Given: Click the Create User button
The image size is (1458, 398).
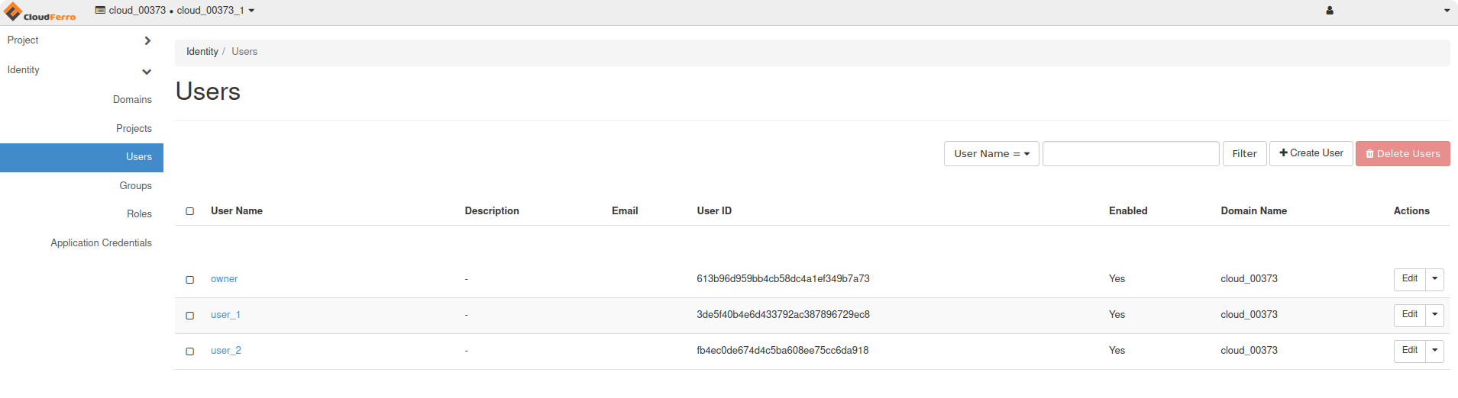Looking at the screenshot, I should pos(1311,153).
